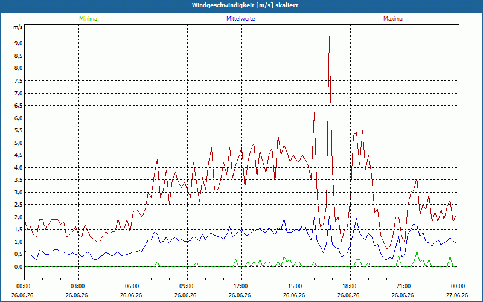This screenshot has height=302, width=483.
Task: Click the 9,0 y-axis label
Action: click(x=19, y=43)
